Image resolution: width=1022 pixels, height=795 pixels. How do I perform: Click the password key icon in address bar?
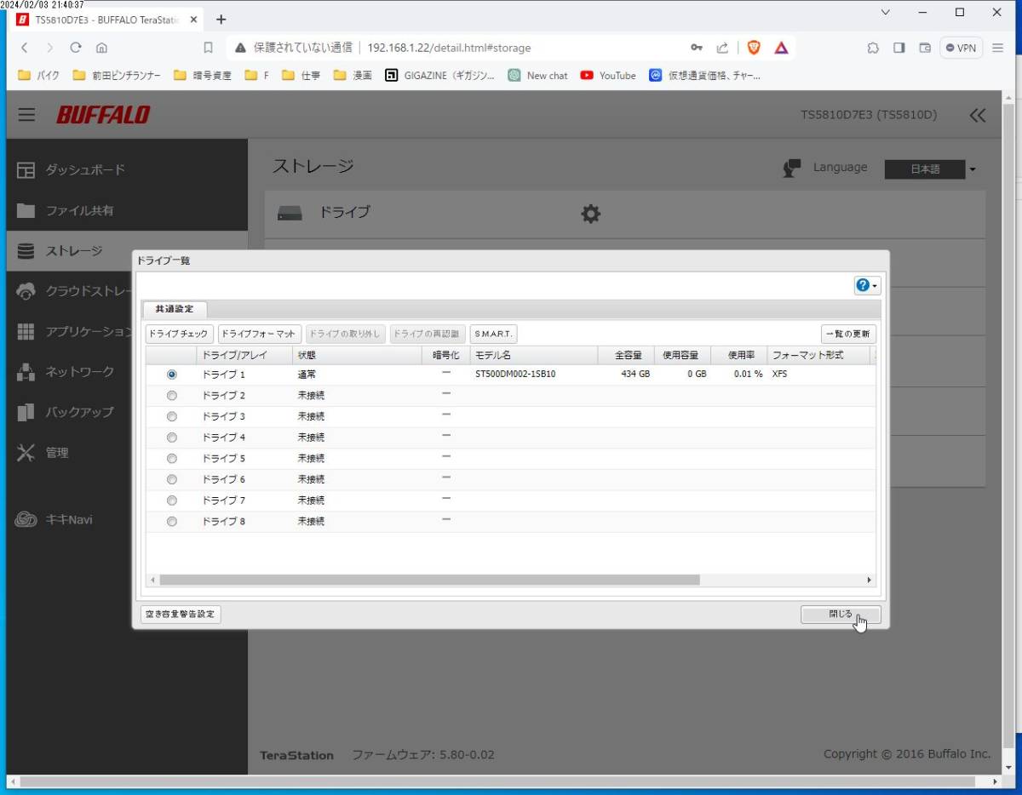(x=696, y=48)
